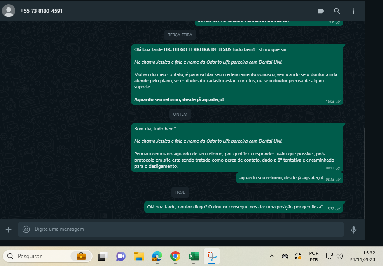Select message 'aguardo seu retorno, desde já agradeço!'
The width and height of the screenshot is (383, 266).
click(x=290, y=178)
